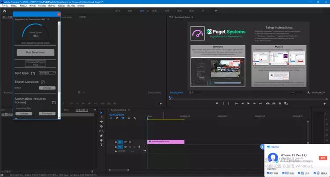
Task: Toggle V1 sync lock
Action: [125, 142]
